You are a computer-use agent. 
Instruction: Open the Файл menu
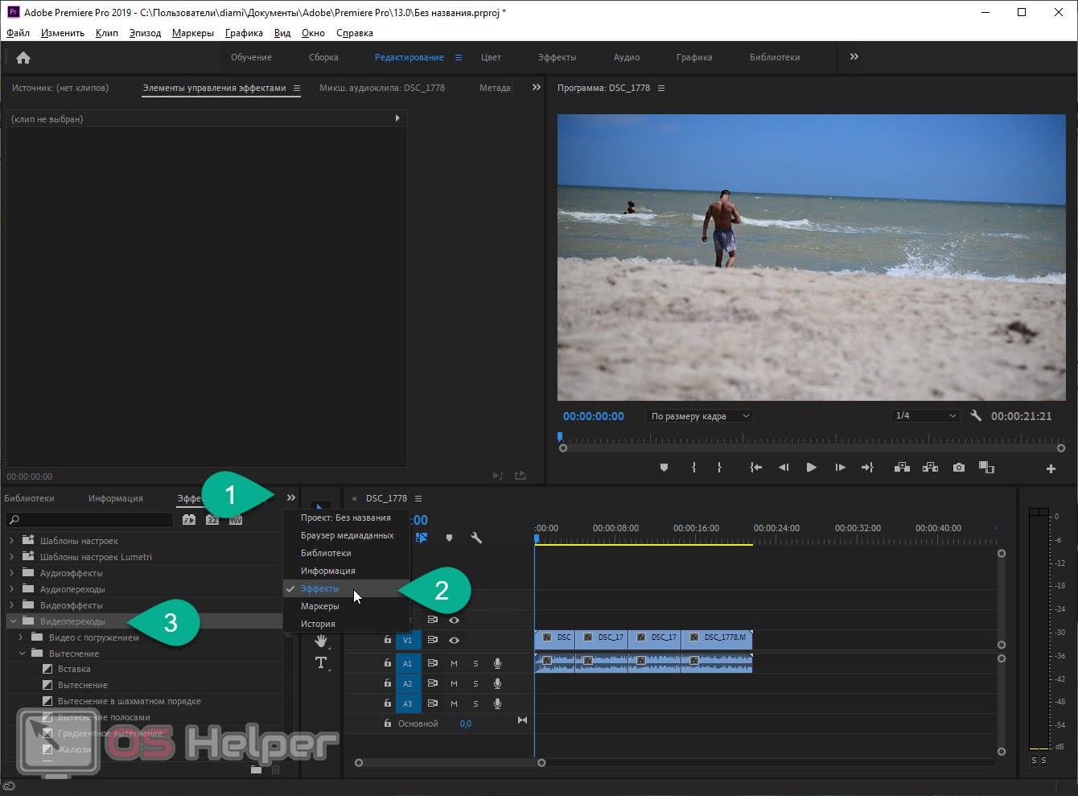click(18, 33)
